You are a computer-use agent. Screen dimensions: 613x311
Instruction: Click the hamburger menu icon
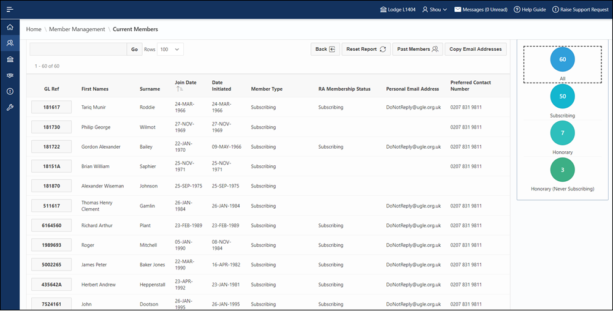click(x=10, y=10)
